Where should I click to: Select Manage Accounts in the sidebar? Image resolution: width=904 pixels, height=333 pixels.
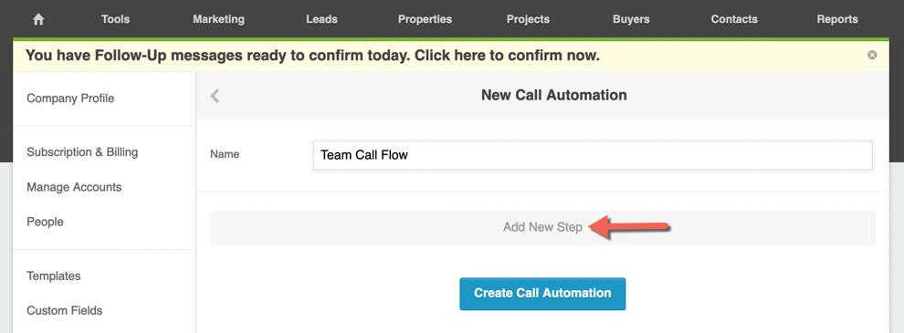[74, 187]
